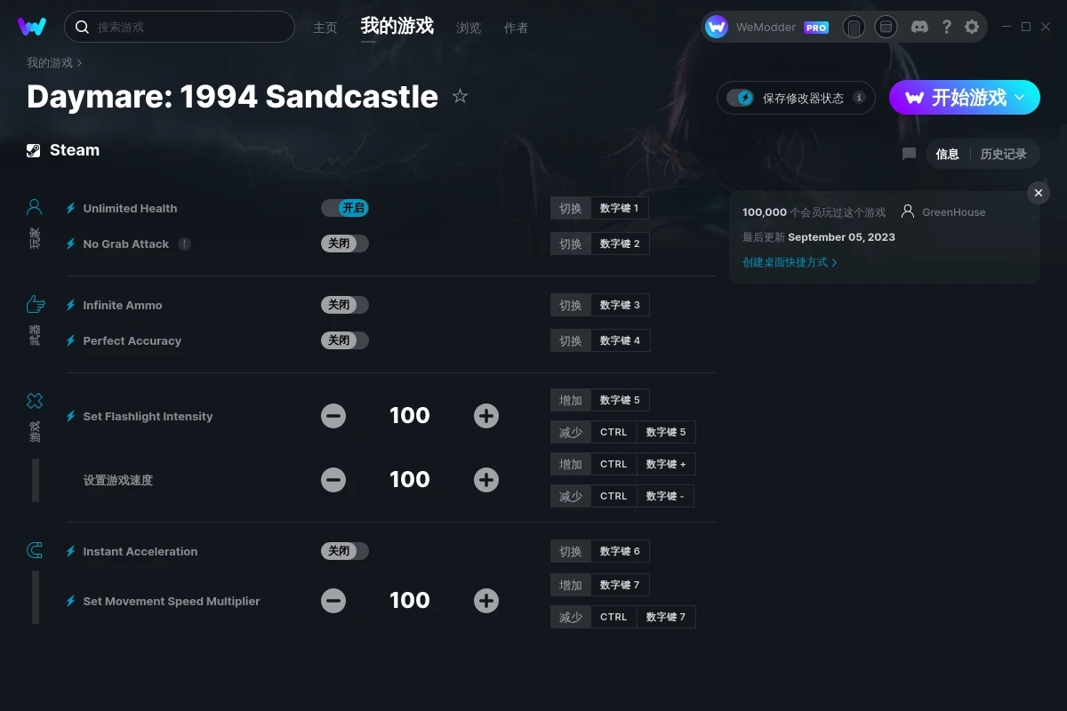Favorite the game with the star icon

click(460, 96)
